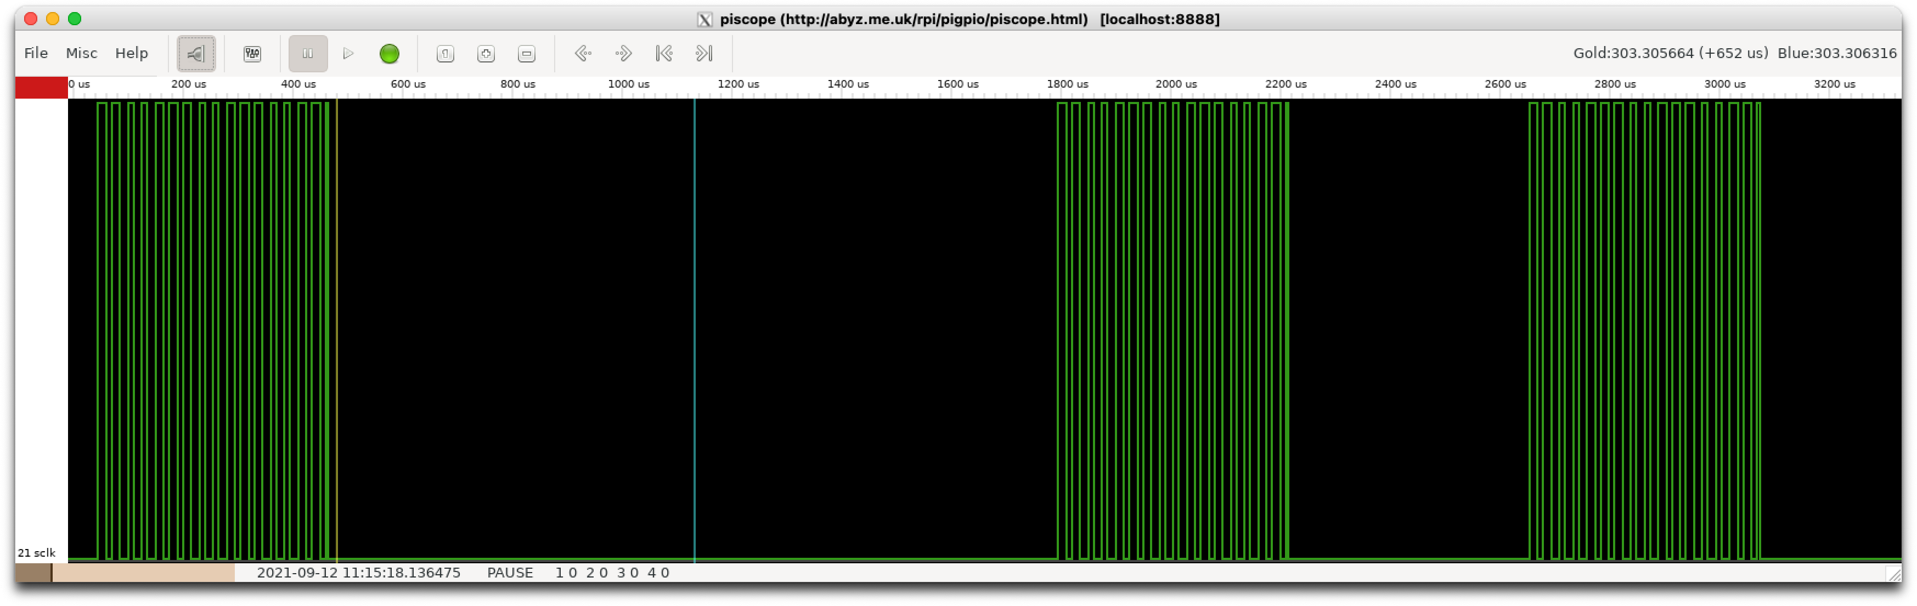
Task: Step backward in time with left arrow
Action: [583, 54]
